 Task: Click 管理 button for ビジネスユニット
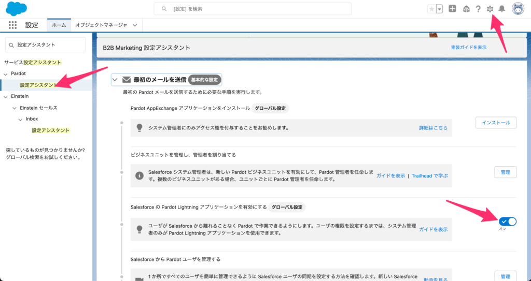(505, 172)
